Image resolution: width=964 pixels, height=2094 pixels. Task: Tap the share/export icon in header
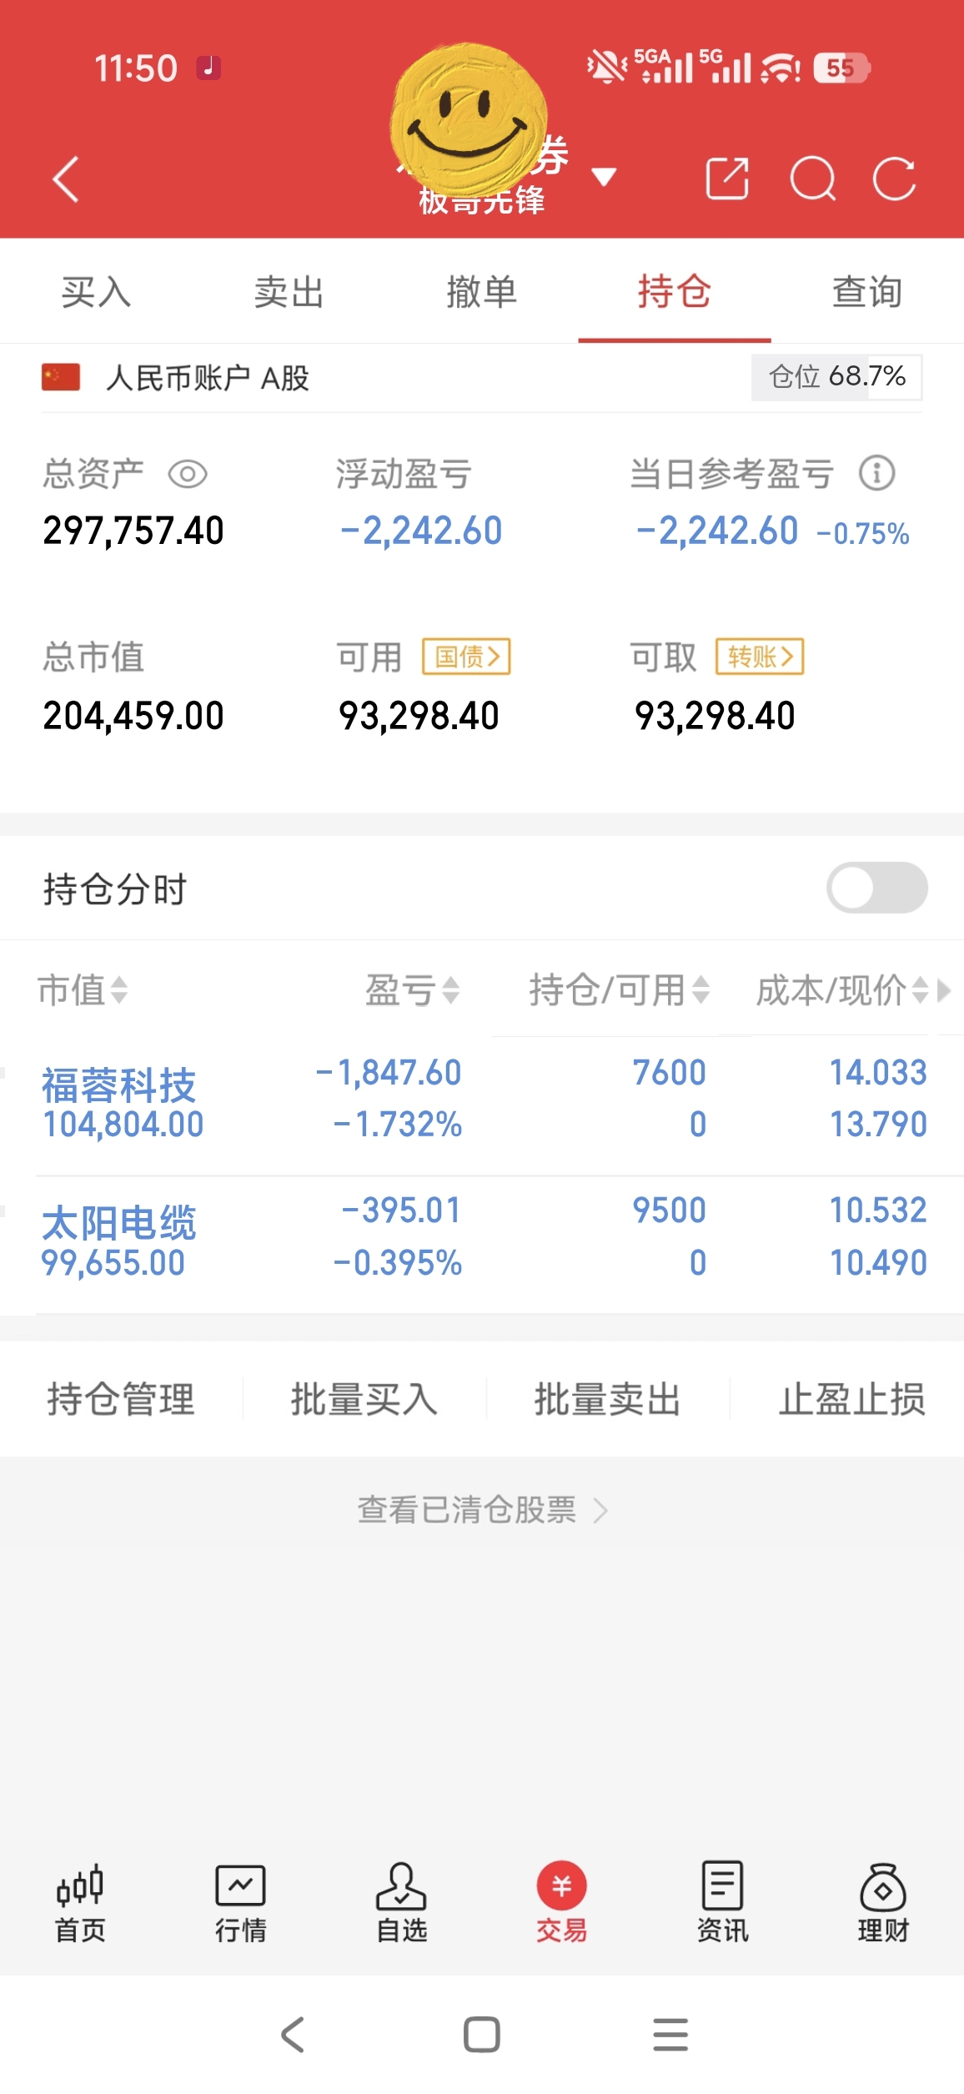727,178
